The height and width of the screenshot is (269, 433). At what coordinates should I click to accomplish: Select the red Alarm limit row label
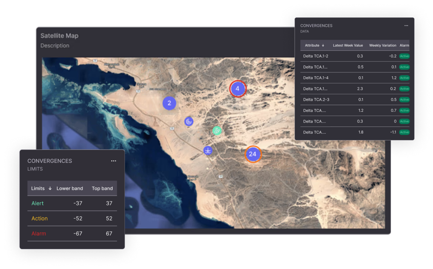[x=39, y=233]
